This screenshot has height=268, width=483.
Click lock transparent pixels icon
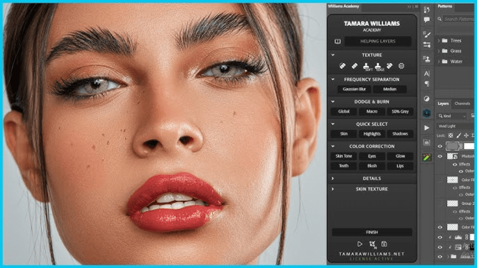(450, 136)
